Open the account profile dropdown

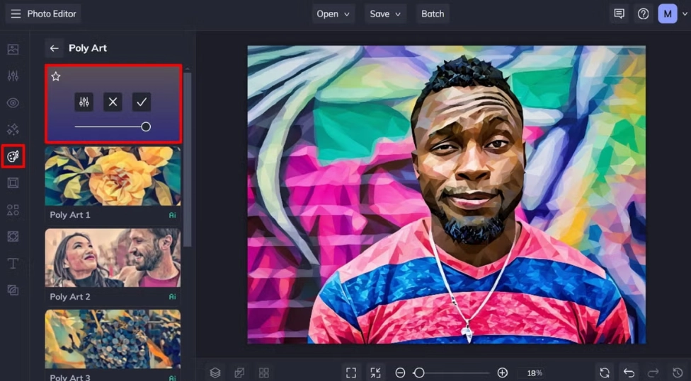[672, 13]
